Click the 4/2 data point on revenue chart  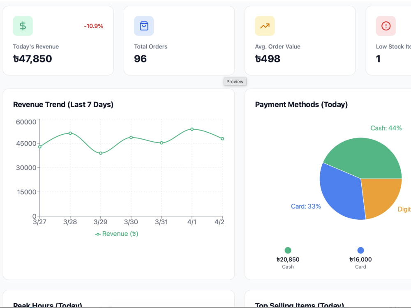coord(222,138)
